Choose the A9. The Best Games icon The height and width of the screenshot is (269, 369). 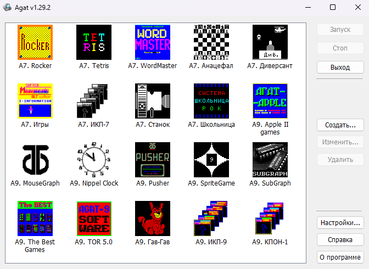click(x=35, y=218)
